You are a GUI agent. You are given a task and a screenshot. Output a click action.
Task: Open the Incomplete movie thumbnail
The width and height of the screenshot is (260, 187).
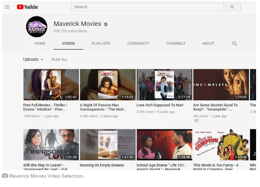point(221,85)
